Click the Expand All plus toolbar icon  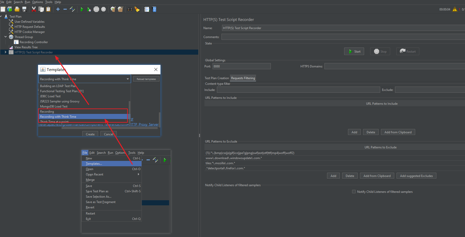[58, 9]
